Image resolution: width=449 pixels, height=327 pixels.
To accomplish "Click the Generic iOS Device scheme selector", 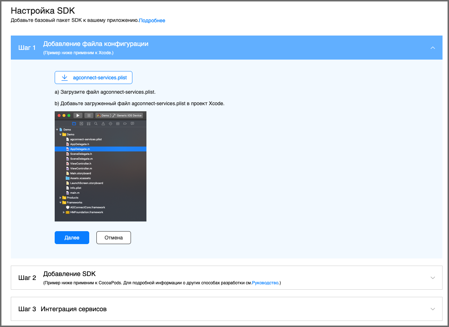I will (x=129, y=116).
